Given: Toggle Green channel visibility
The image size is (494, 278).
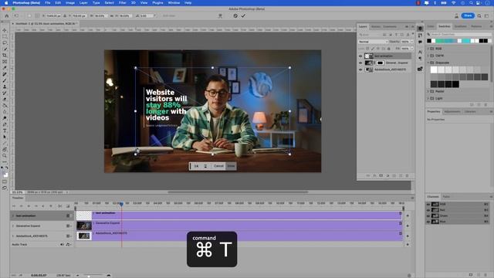Looking at the screenshot, I should pyautogui.click(x=428, y=216).
